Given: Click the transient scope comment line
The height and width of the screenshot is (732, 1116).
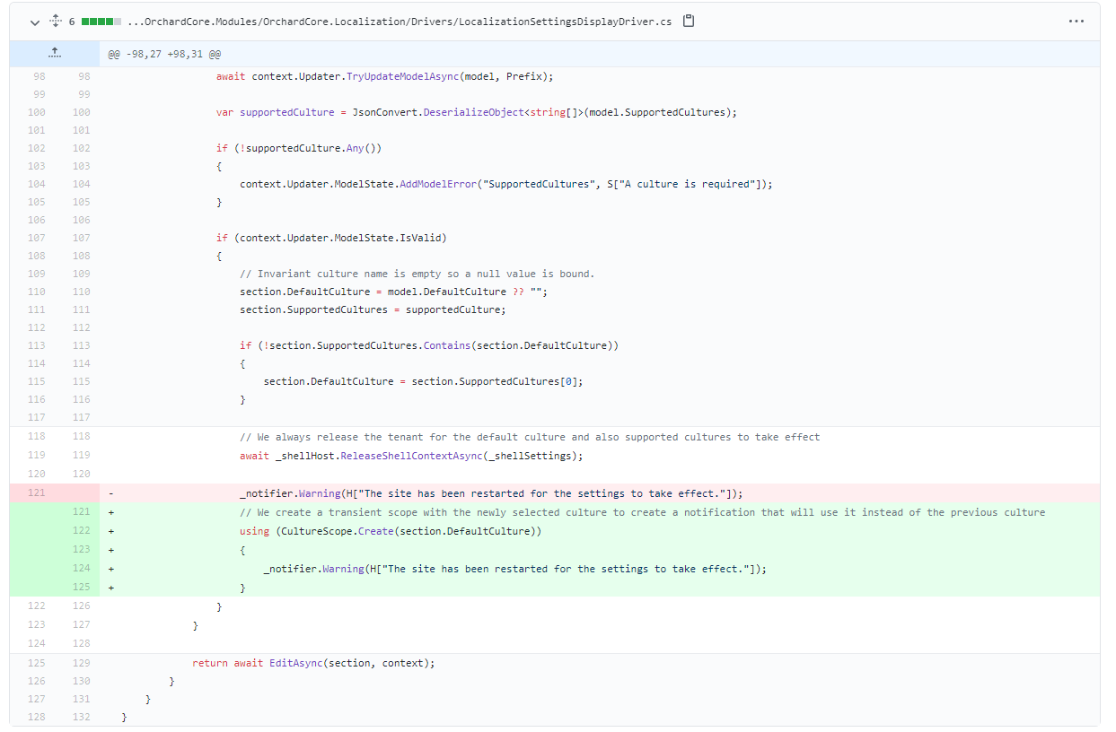Looking at the screenshot, I should pos(642,512).
